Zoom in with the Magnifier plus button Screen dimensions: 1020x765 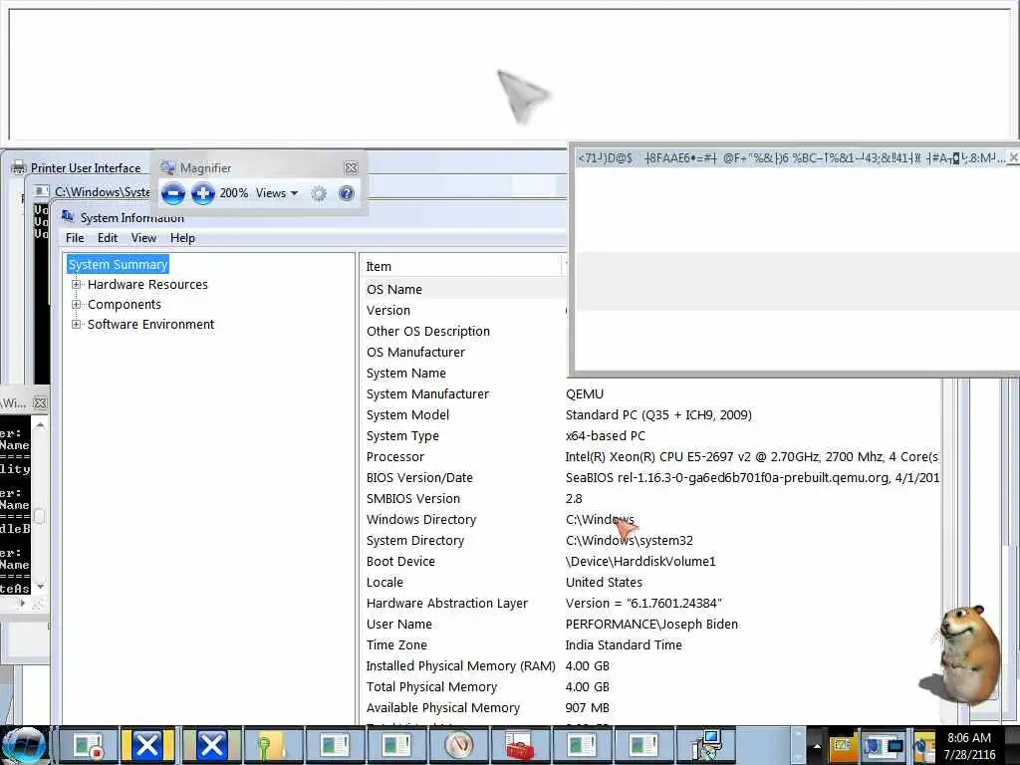[203, 193]
